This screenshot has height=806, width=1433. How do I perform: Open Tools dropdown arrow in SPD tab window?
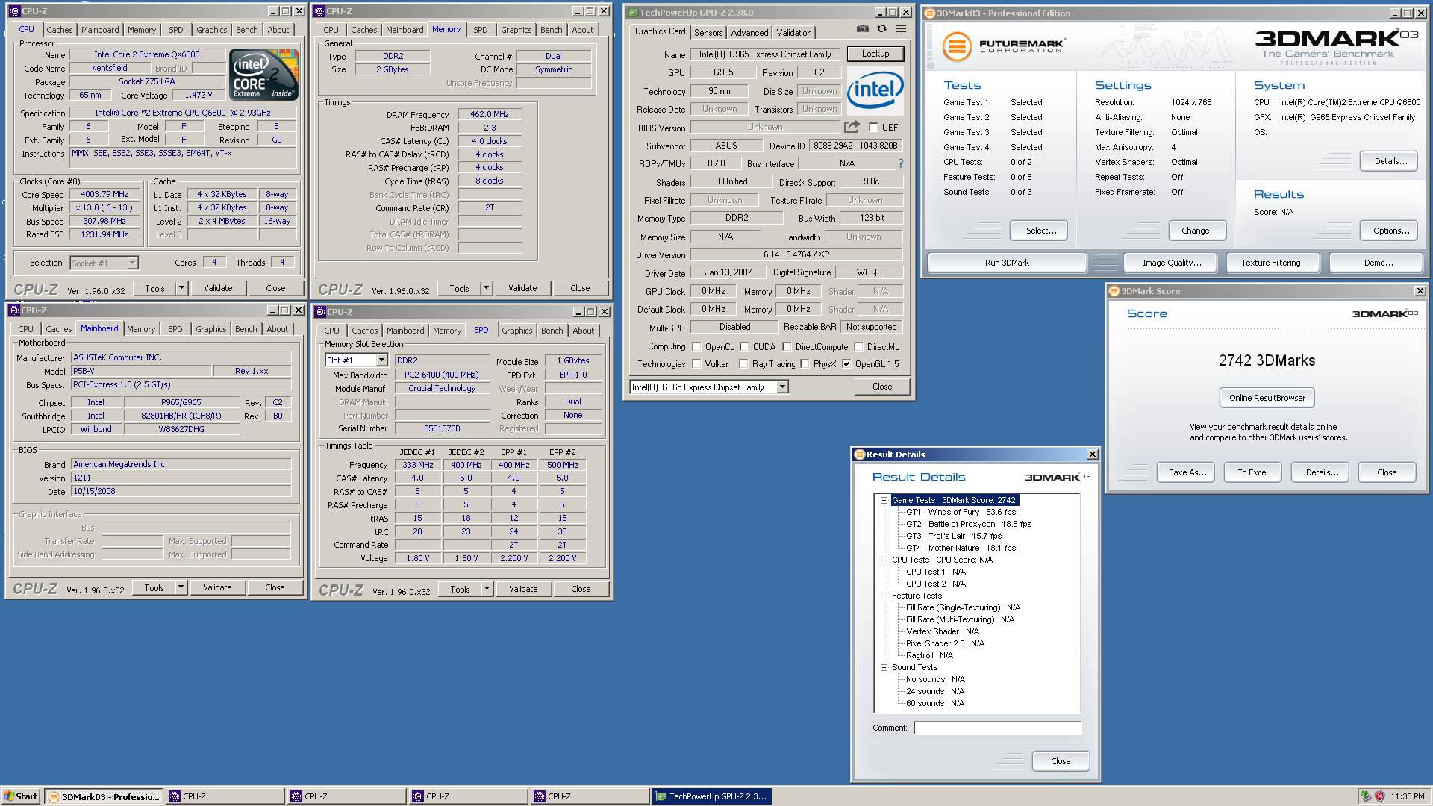click(487, 589)
